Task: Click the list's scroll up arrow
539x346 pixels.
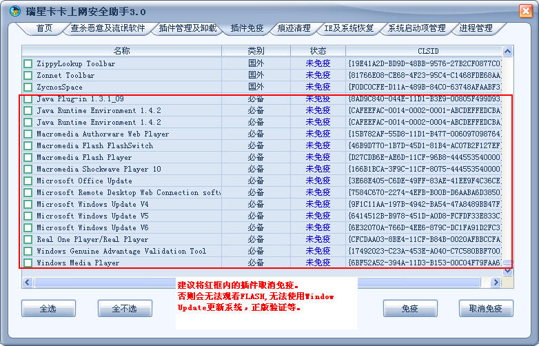Action: pos(508,52)
